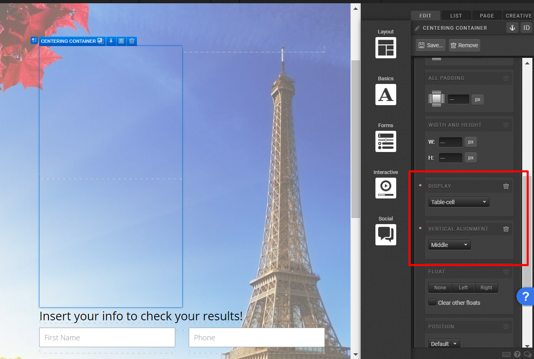Viewport: 534px width, 359px height.
Task: Open chat bubbles icon in status bar
Action: click(528, 355)
